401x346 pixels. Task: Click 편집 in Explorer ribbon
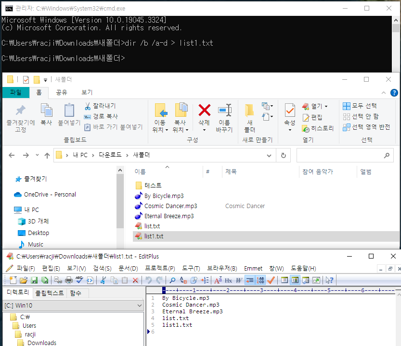click(312, 117)
